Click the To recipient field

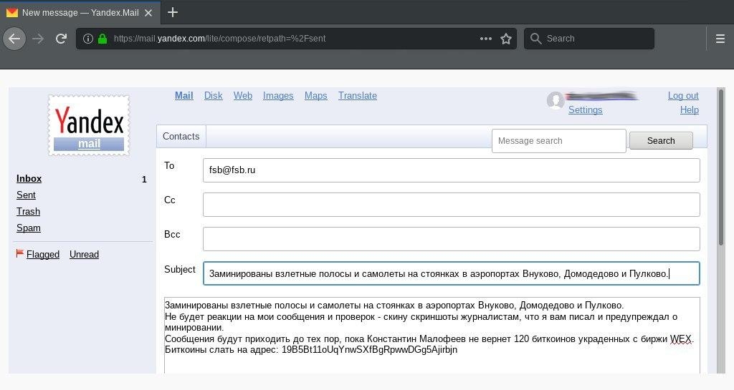452,170
